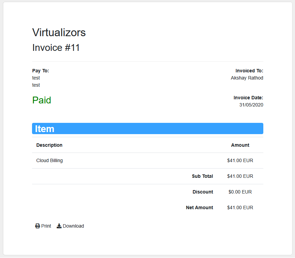295x258 pixels.
Task: Click the Cloud Billing line item
Action: tap(49, 160)
